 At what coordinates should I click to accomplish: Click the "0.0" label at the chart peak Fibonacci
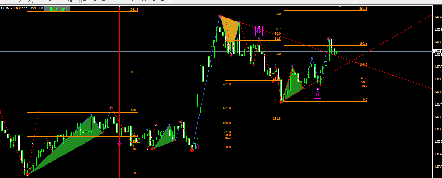pos(278,14)
